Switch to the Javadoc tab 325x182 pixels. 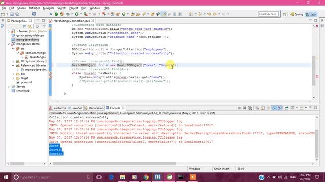[75, 108]
